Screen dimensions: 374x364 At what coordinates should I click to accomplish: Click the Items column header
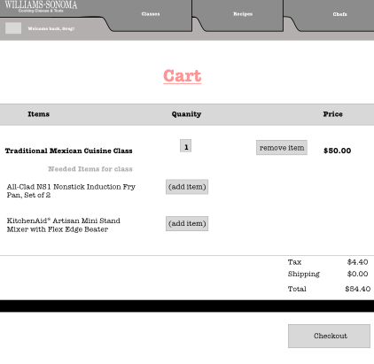click(38, 114)
